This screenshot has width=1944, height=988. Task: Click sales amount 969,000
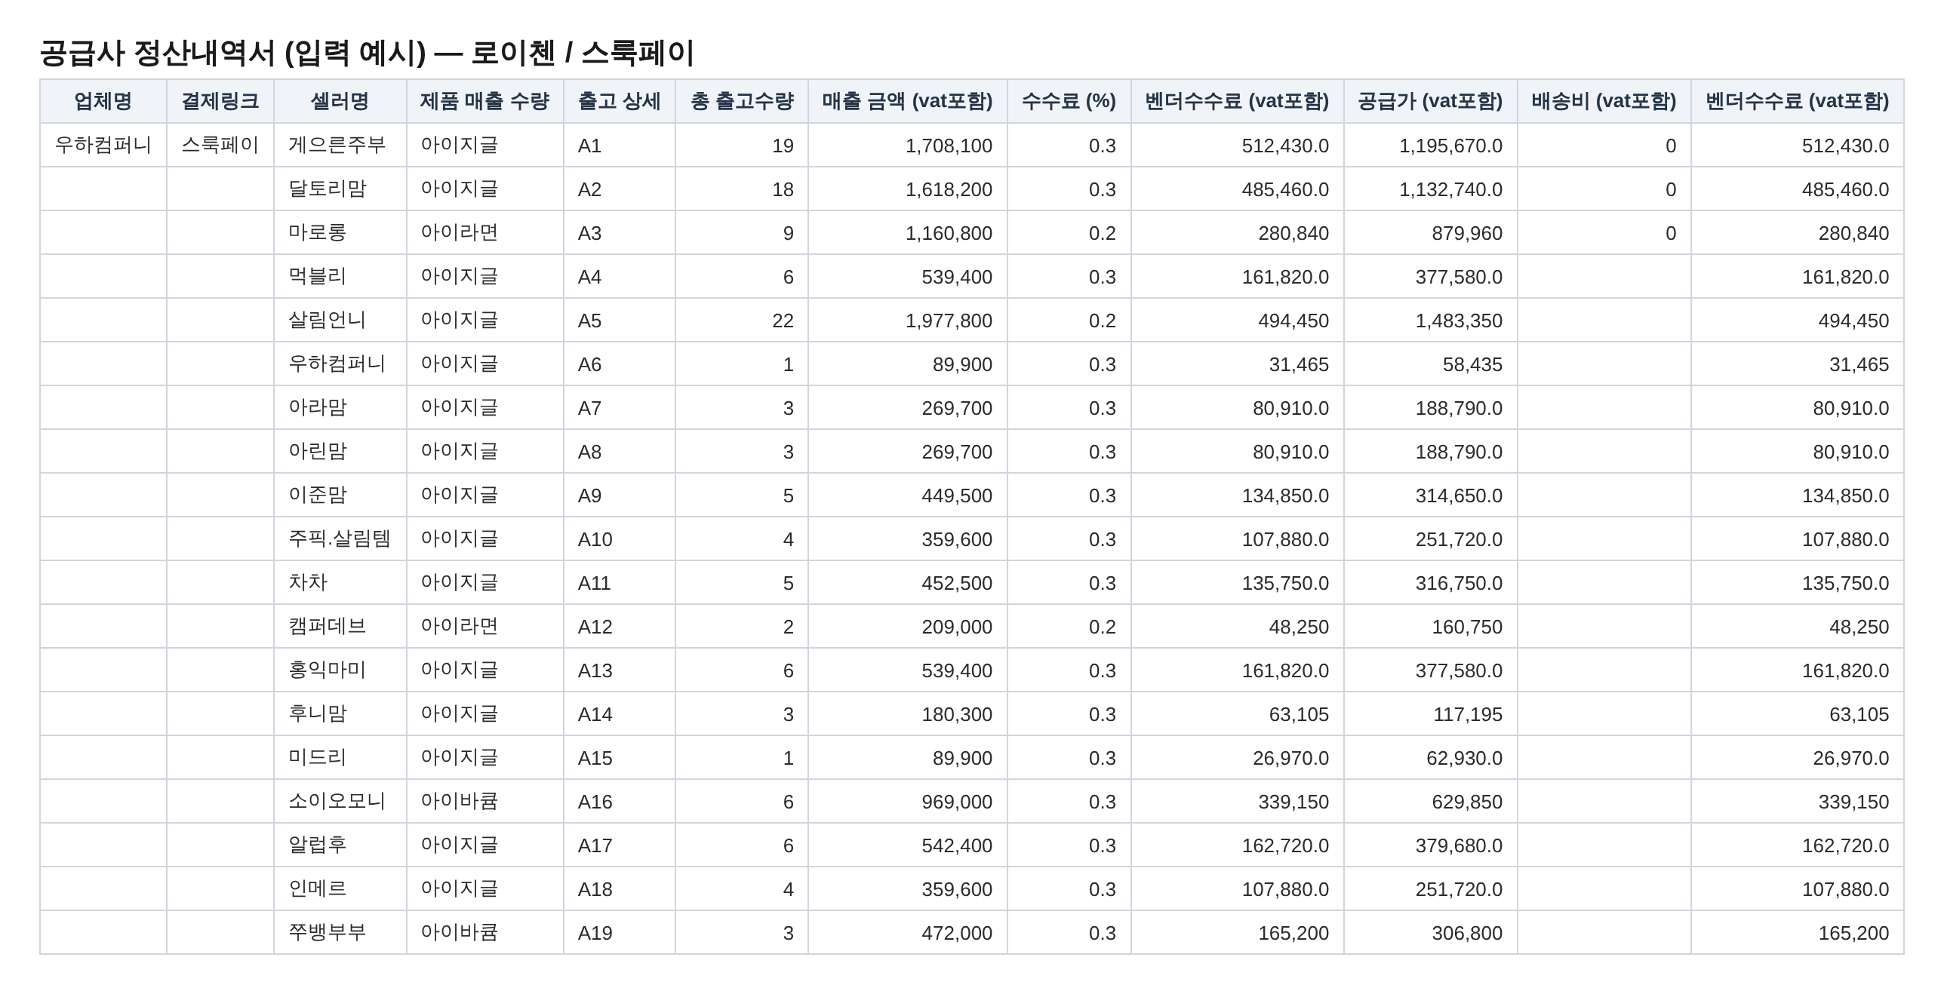908,801
